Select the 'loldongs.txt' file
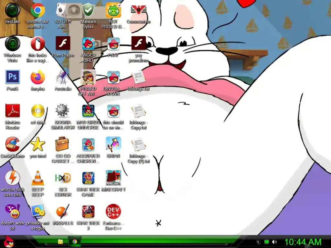The width and height of the screenshot is (331, 248). click(x=138, y=77)
